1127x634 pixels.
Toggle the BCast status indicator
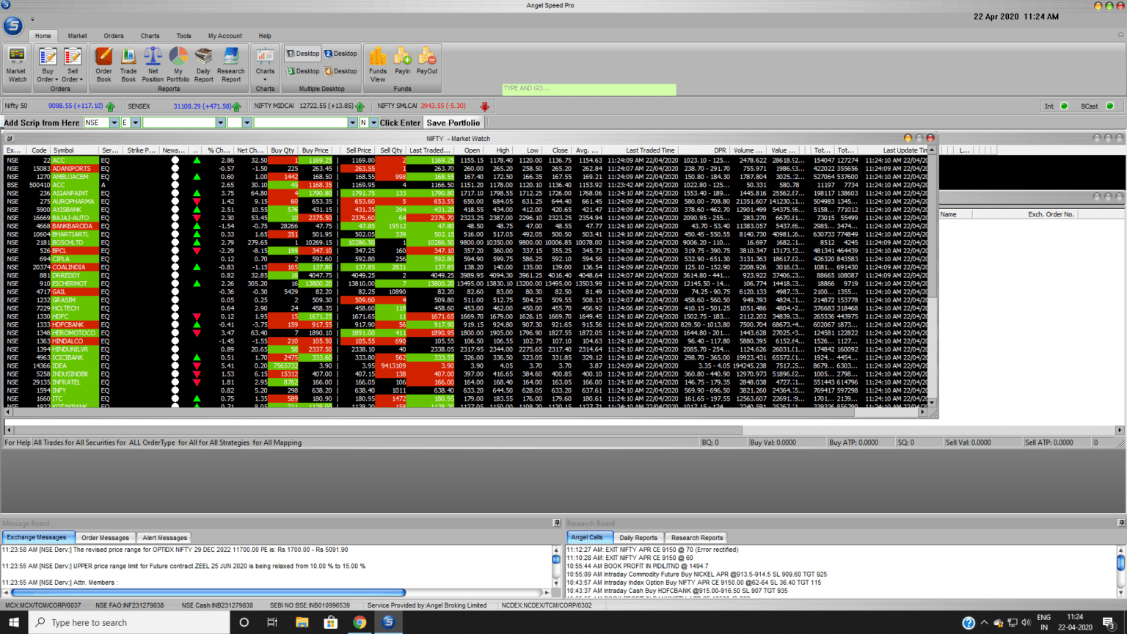point(1111,106)
